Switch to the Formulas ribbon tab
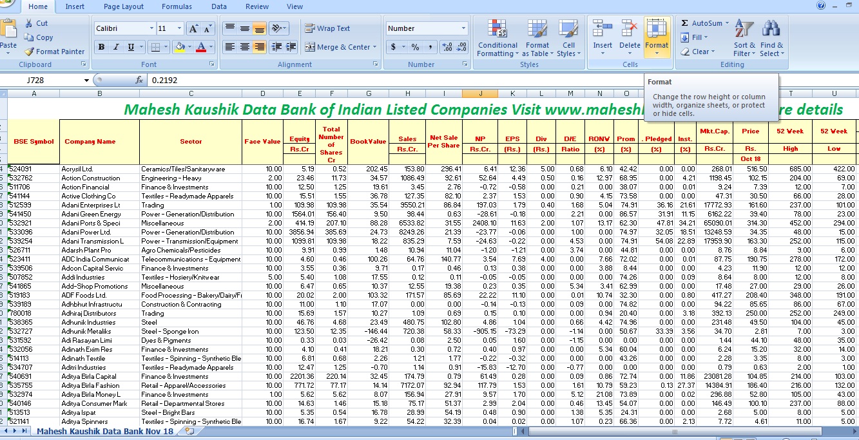The width and height of the screenshot is (859, 440). coord(177,6)
